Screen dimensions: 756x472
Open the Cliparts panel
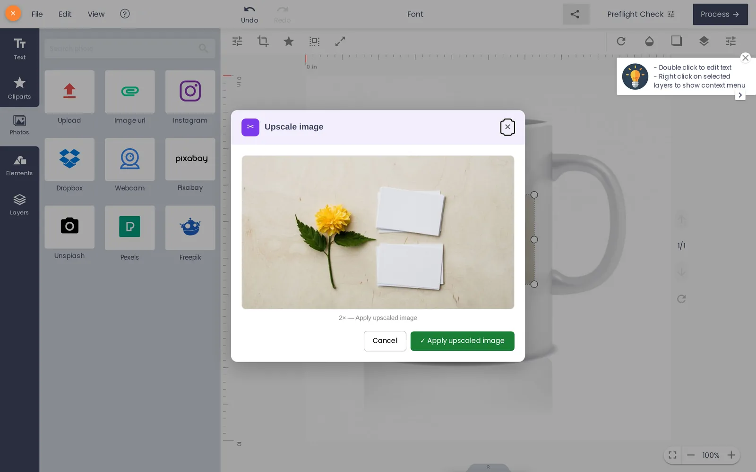[19, 88]
